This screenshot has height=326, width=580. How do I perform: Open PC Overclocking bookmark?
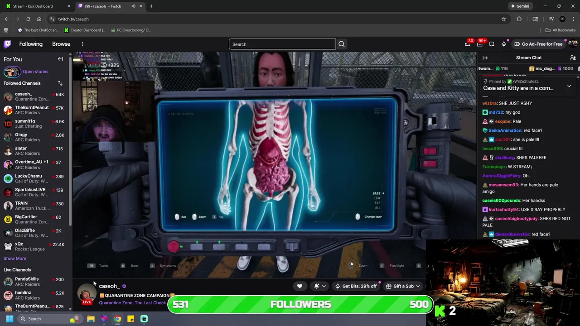(130, 30)
